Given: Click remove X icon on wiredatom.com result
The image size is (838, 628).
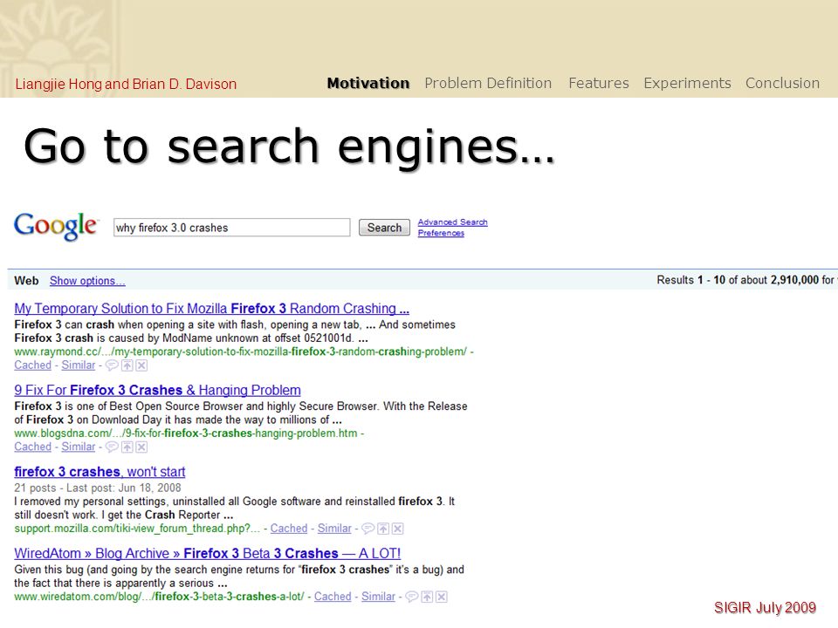Looking at the screenshot, I should pos(442,597).
